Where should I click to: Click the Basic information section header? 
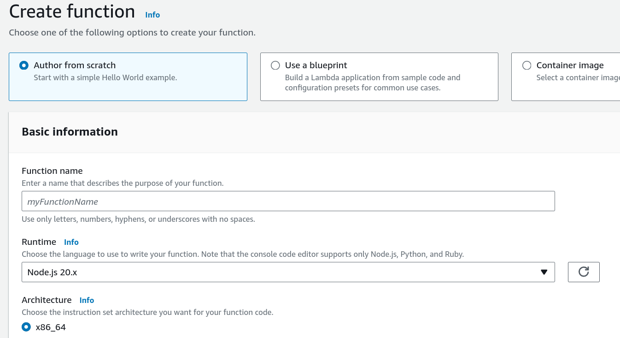pyautogui.click(x=70, y=132)
